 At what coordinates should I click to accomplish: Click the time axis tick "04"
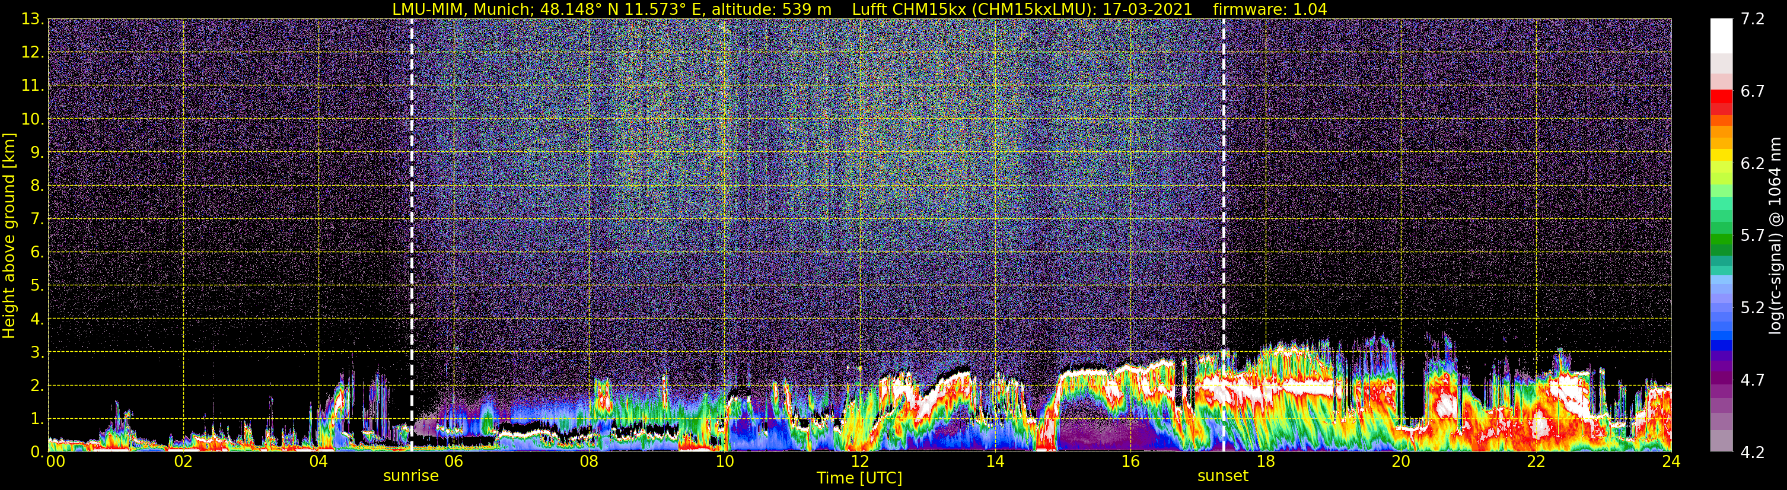click(x=318, y=462)
